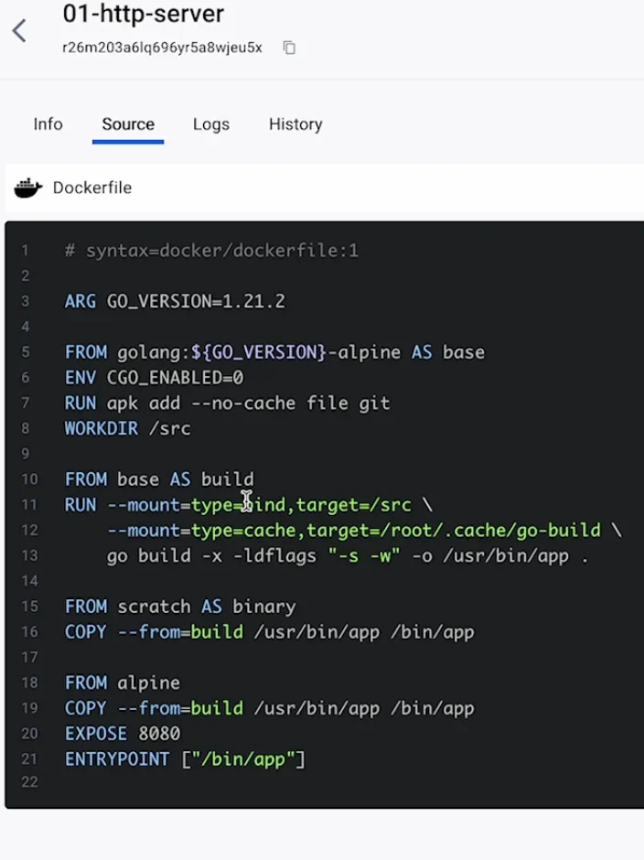
Task: Click the WORKDIR /src line
Action: (128, 428)
